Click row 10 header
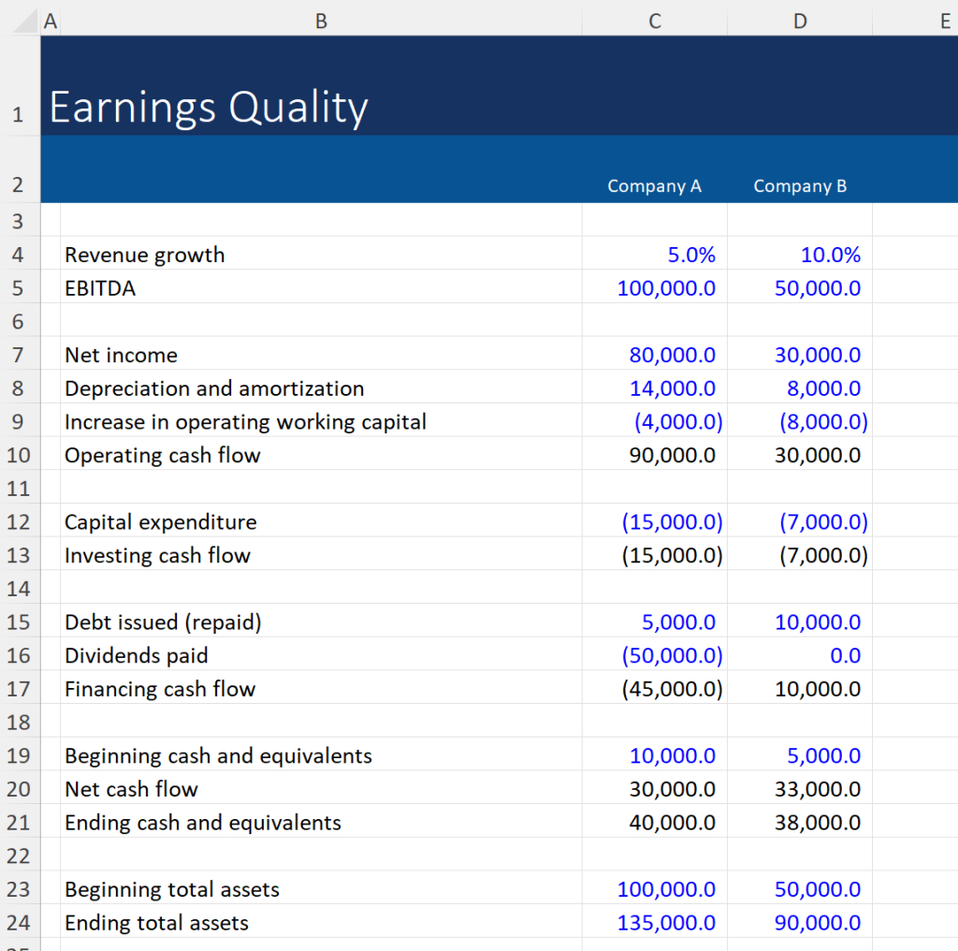The width and height of the screenshot is (958, 951). (19, 455)
